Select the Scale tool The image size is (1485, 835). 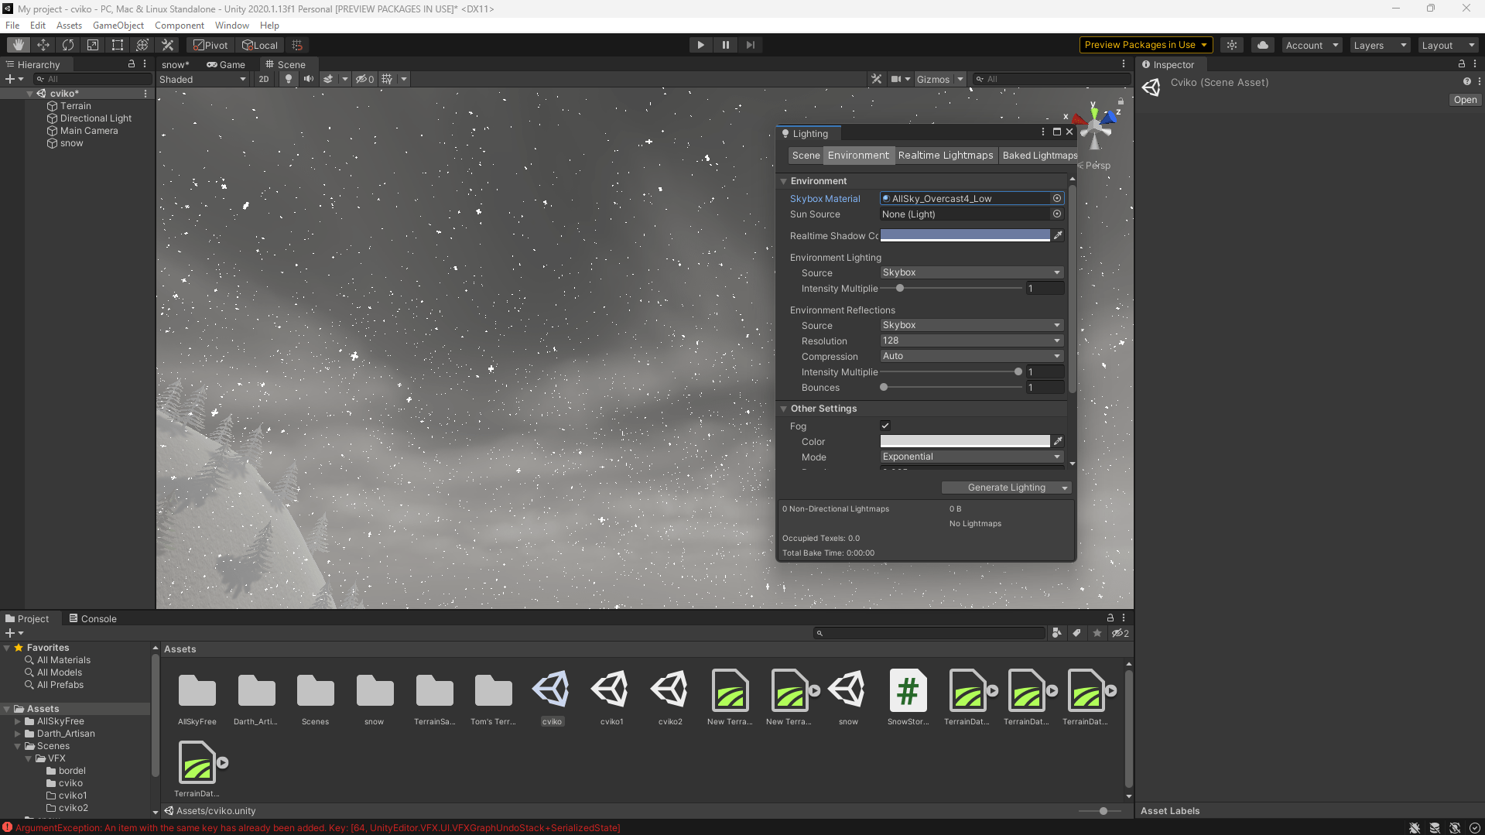[93, 45]
